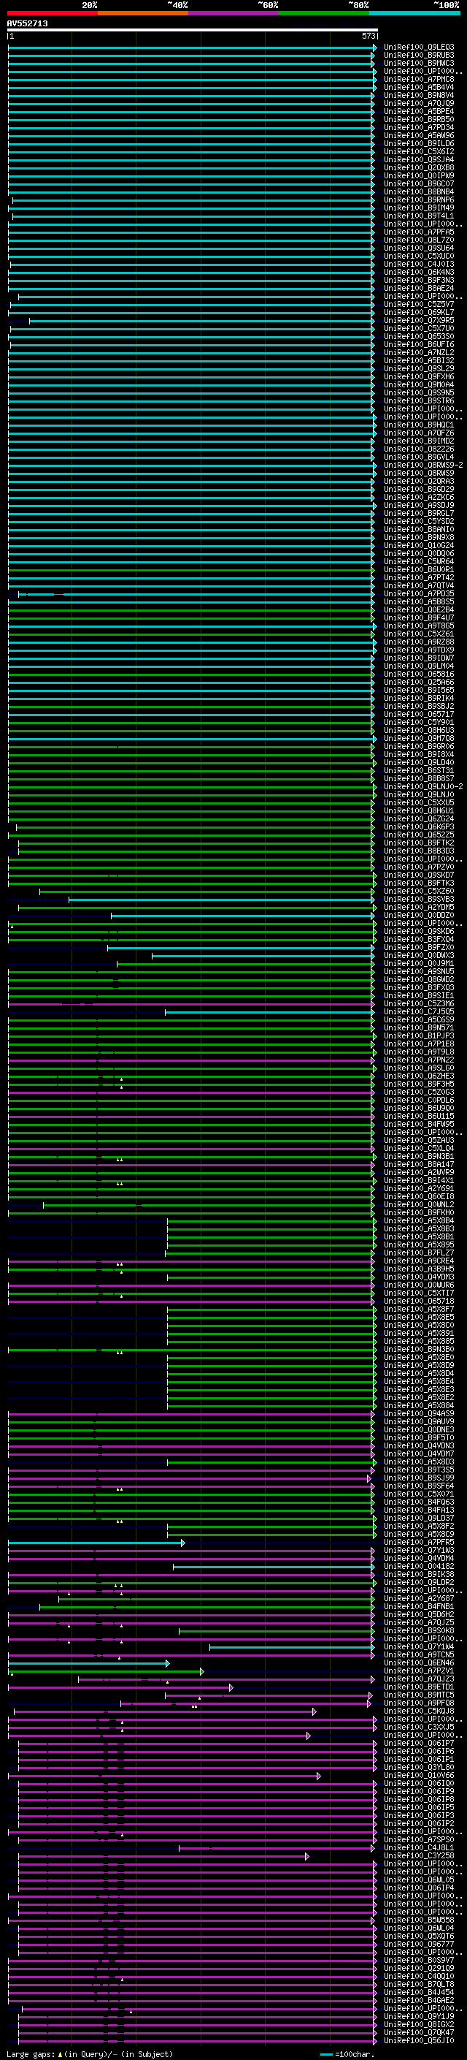Click hit label UniRef100_Q8RWS9-2

coord(423,465)
